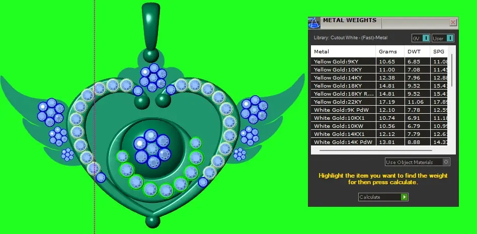
Task: Toggle the User library switch
Action: [x=443, y=38]
